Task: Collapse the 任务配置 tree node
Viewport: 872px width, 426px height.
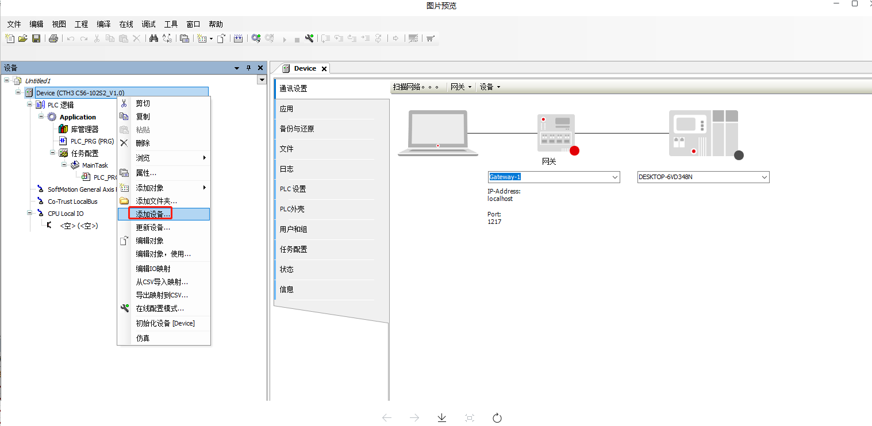Action: click(x=52, y=153)
